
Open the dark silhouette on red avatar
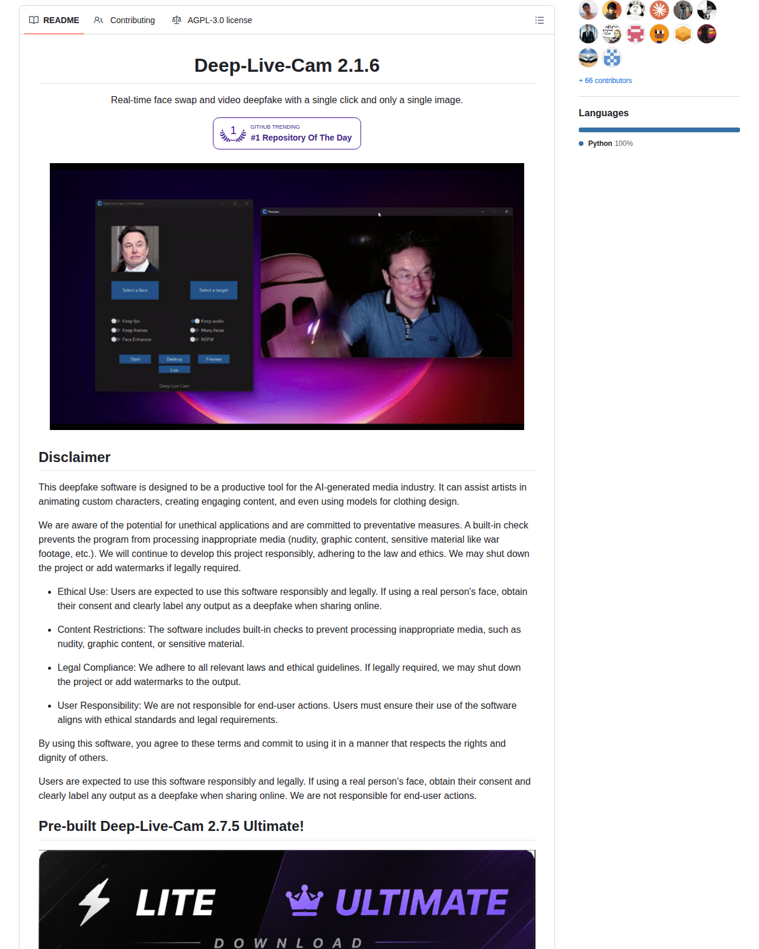(707, 34)
